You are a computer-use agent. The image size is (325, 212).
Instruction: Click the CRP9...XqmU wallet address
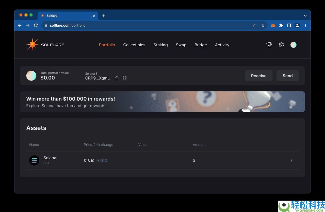pos(98,78)
